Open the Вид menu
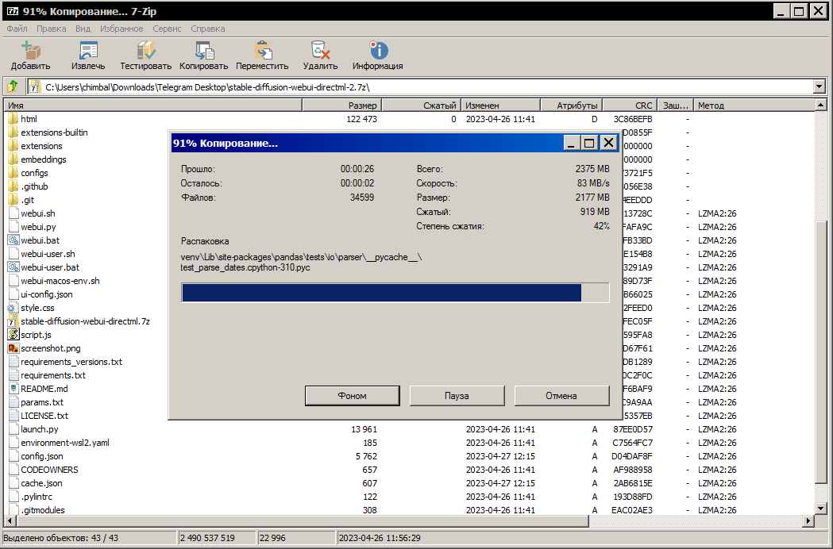Screen dimensions: 833x549 (83, 29)
